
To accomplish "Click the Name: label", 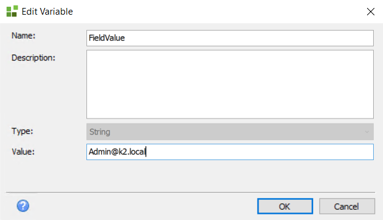I will click(23, 35).
